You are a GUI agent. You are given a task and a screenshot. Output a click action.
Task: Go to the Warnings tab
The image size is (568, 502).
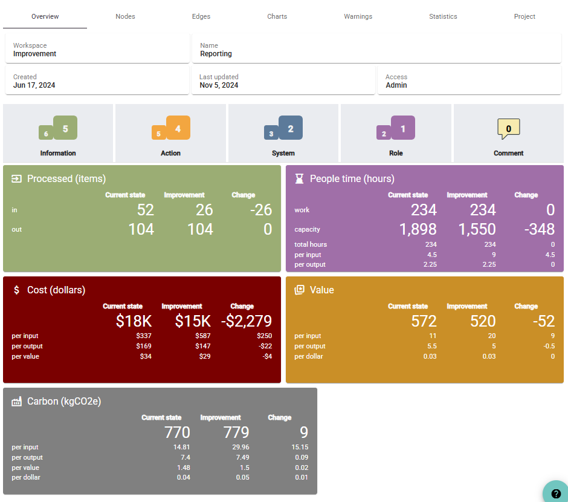[x=358, y=16]
